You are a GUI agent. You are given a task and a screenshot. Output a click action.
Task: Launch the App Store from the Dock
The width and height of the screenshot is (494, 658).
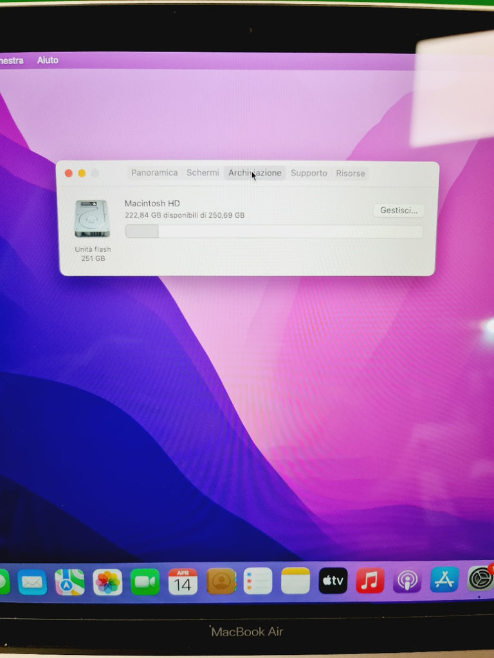coord(444,580)
